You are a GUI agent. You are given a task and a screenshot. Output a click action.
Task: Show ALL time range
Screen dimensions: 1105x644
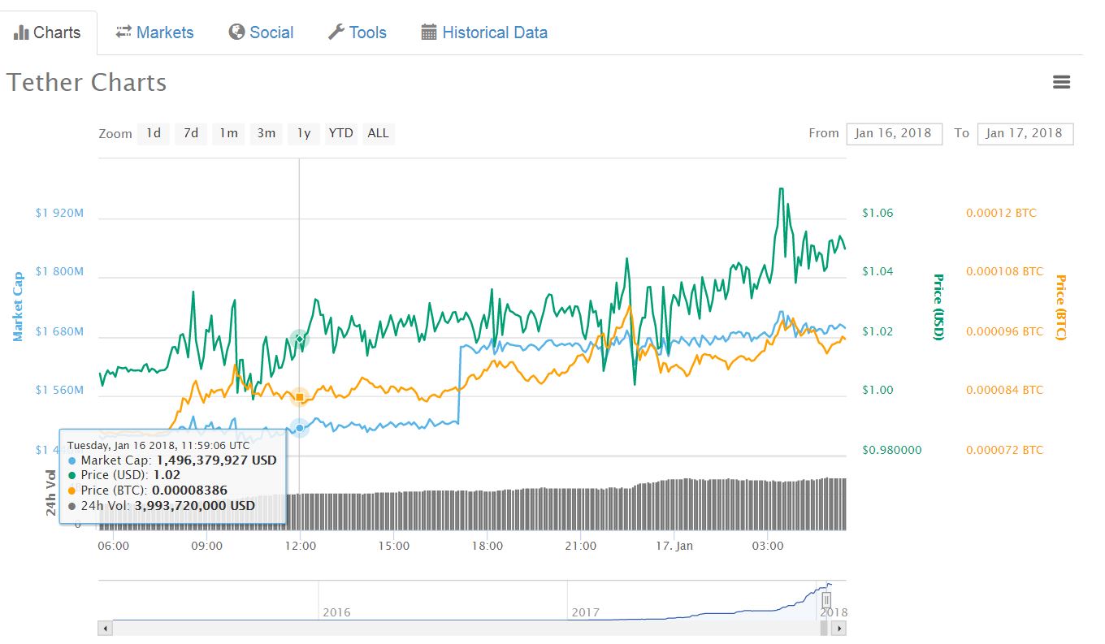pos(378,133)
